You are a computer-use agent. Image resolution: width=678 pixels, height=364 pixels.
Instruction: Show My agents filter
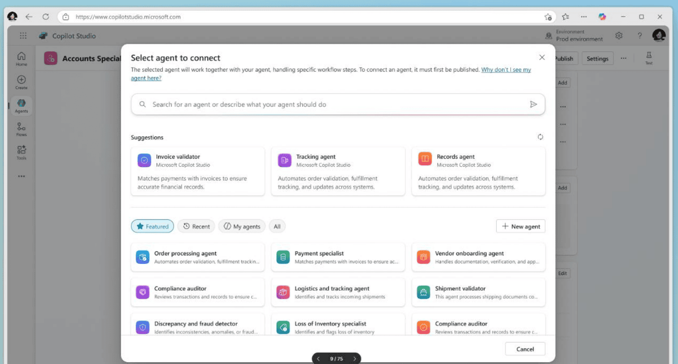point(242,227)
